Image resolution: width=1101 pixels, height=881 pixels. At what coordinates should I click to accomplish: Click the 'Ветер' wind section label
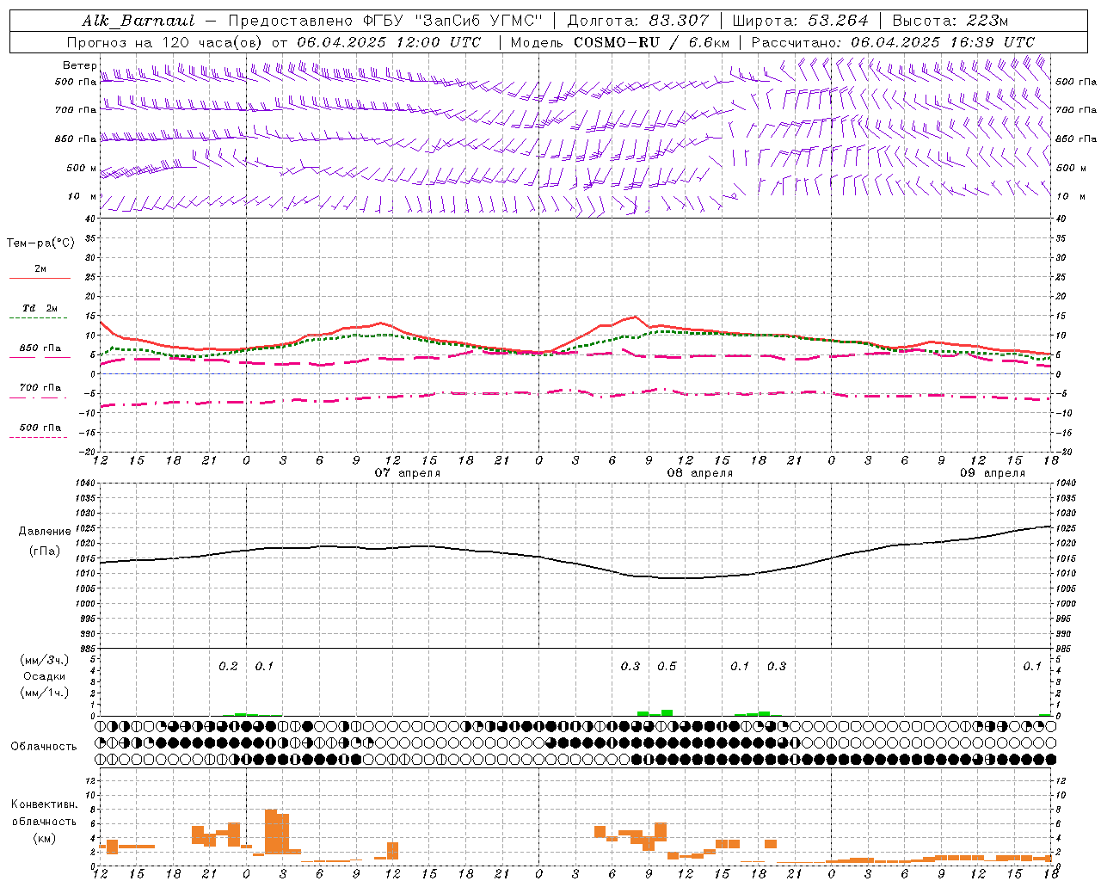point(79,65)
